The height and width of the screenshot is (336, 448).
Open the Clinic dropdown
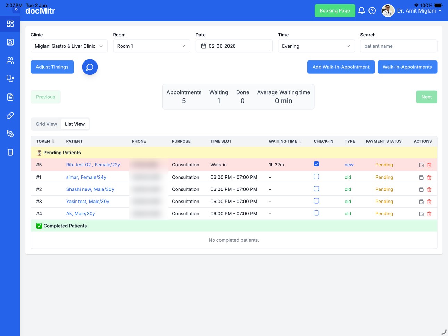pyautogui.click(x=69, y=46)
